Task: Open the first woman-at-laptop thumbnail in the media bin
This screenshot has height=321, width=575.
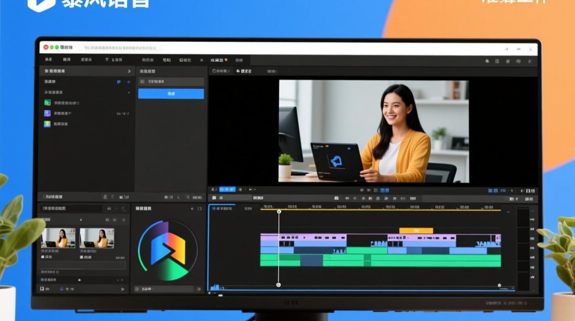Action: 58,238
